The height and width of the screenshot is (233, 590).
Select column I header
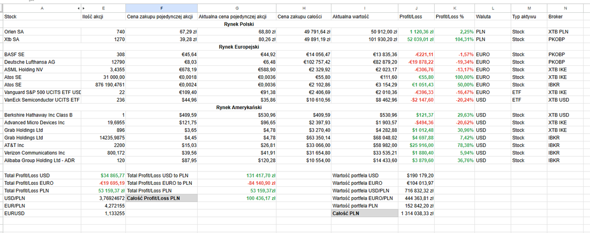(364, 8)
